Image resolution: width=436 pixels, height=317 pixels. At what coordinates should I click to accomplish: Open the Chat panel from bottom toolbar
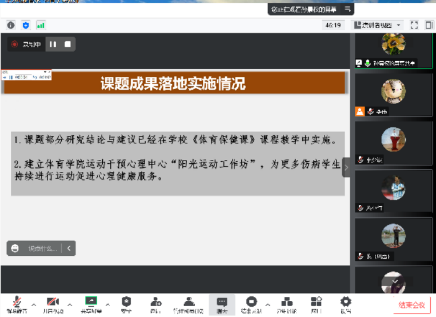pos(222,304)
